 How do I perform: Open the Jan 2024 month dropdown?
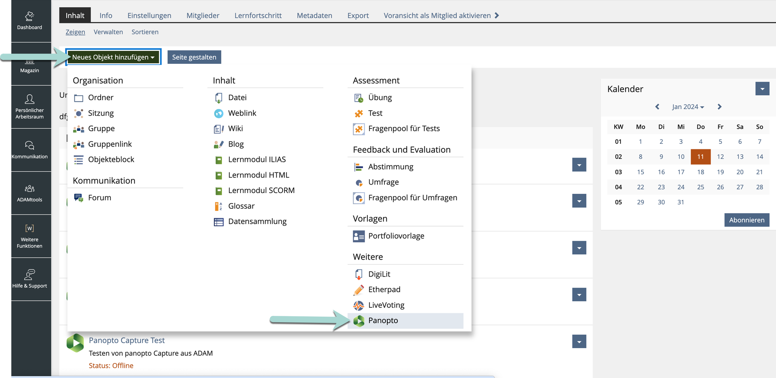688,107
